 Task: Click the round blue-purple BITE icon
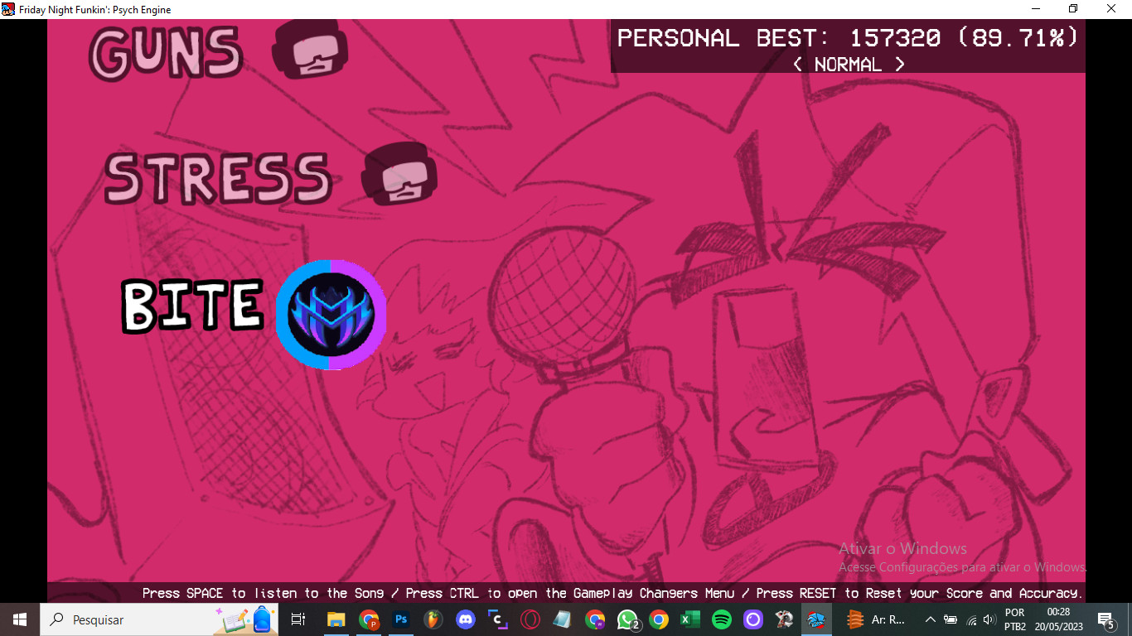point(331,315)
